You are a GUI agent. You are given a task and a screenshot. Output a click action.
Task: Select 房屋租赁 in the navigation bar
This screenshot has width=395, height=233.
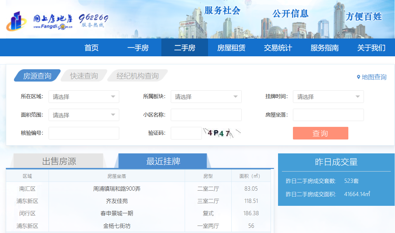coord(231,48)
